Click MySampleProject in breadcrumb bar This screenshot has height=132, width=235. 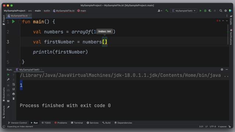tap(15, 11)
